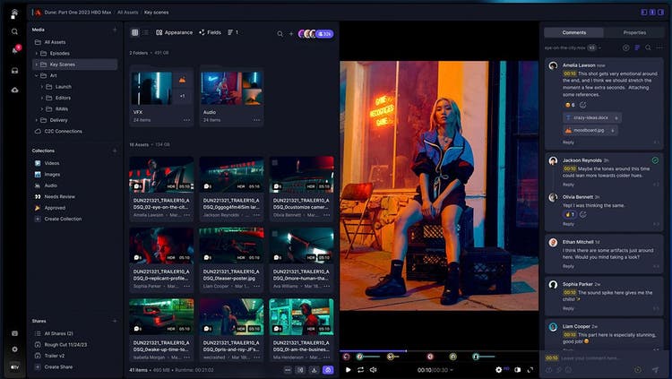Open player settings gear

[x=498, y=369]
